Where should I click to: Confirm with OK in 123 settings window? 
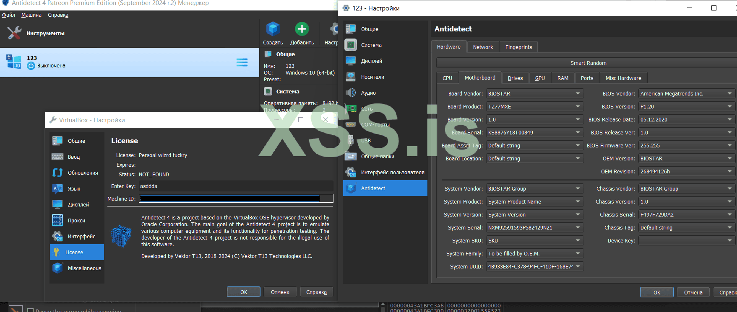pos(656,292)
